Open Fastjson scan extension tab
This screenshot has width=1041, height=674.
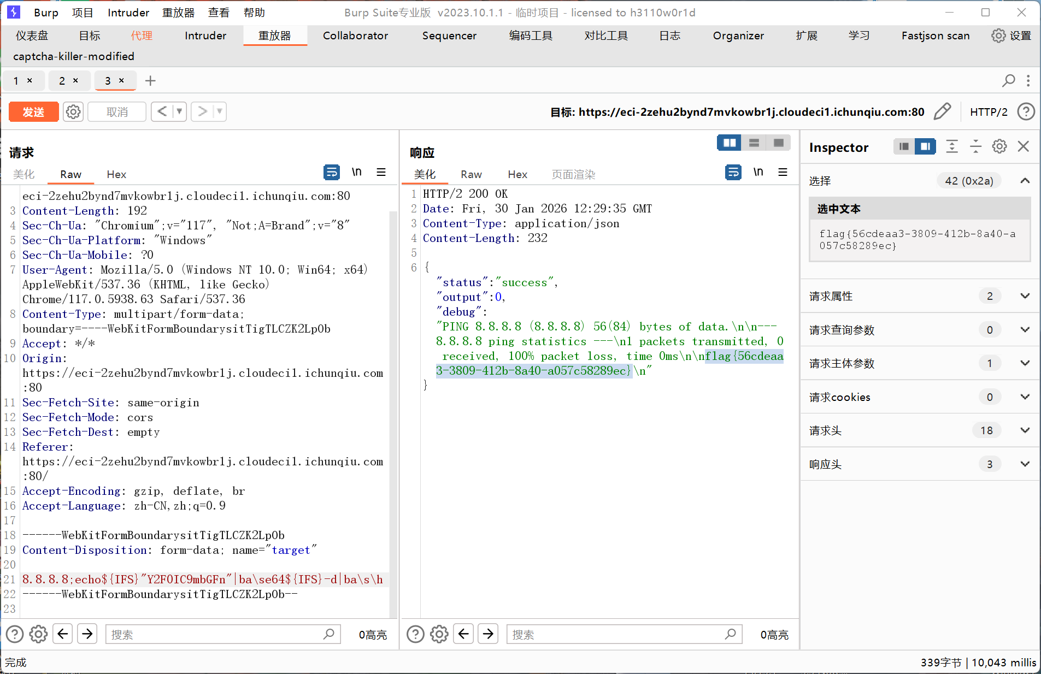point(935,36)
